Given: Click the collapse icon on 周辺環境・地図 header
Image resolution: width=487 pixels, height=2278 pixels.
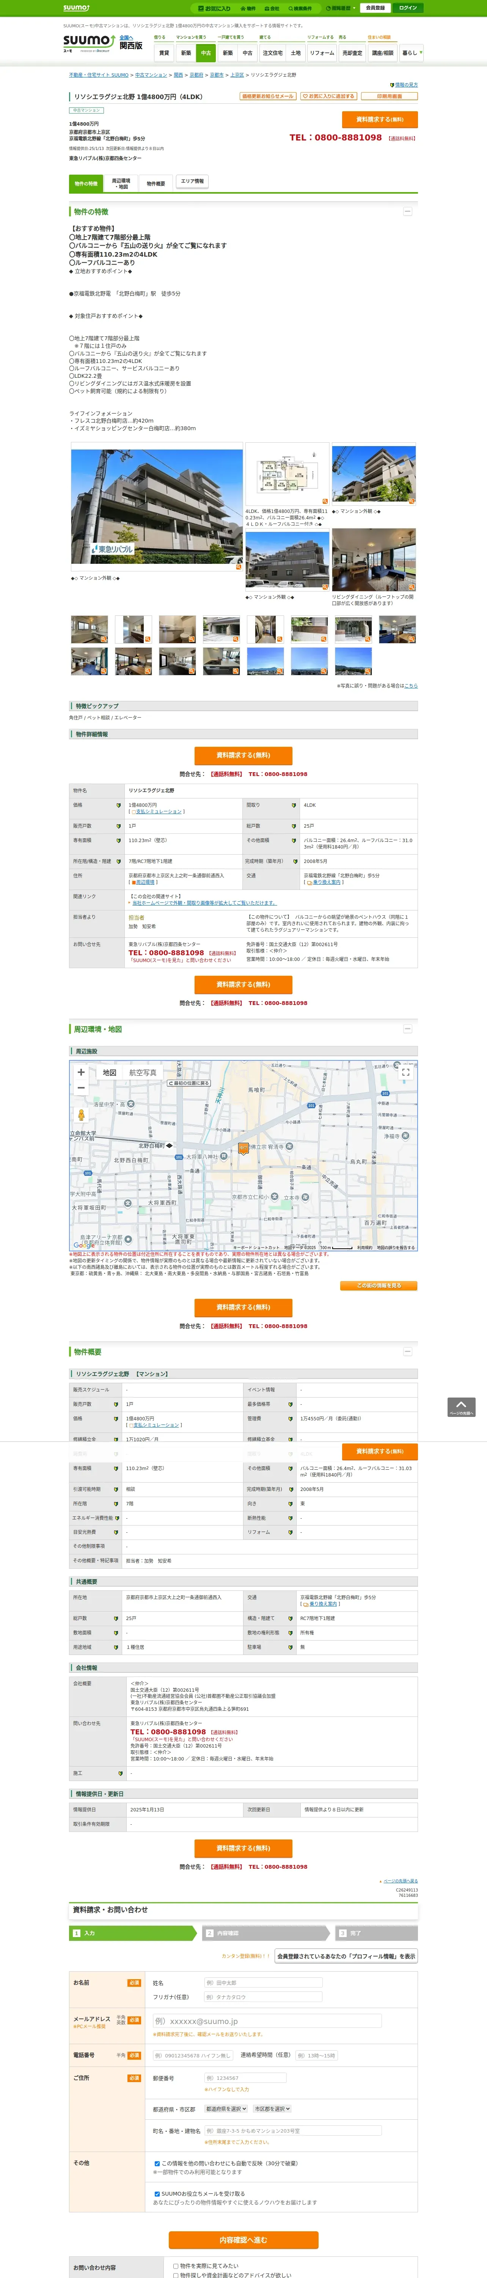Looking at the screenshot, I should pos(407,1029).
